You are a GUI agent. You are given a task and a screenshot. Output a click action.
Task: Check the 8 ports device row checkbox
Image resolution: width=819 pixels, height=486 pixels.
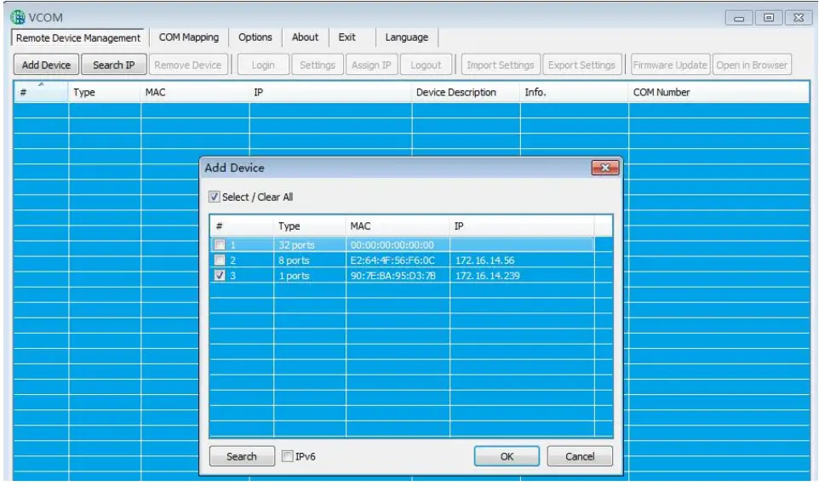tap(220, 260)
